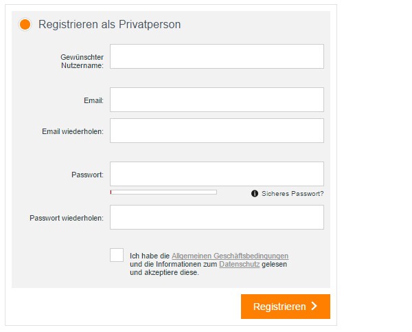The width and height of the screenshot is (412, 332).
Task: Click the "Email wiederholen:" label
Action: pyautogui.click(x=73, y=131)
